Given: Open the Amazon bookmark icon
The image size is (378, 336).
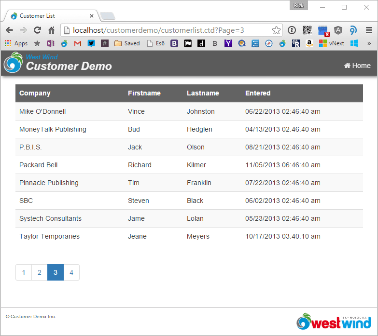Looking at the screenshot, I should (309, 43).
